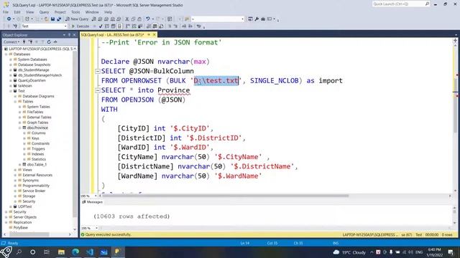Click the editor horizontal scrollbar
The image size is (460, 258).
[225, 196]
